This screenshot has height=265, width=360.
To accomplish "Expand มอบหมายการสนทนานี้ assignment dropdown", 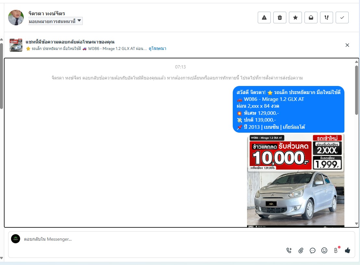I will (x=55, y=21).
